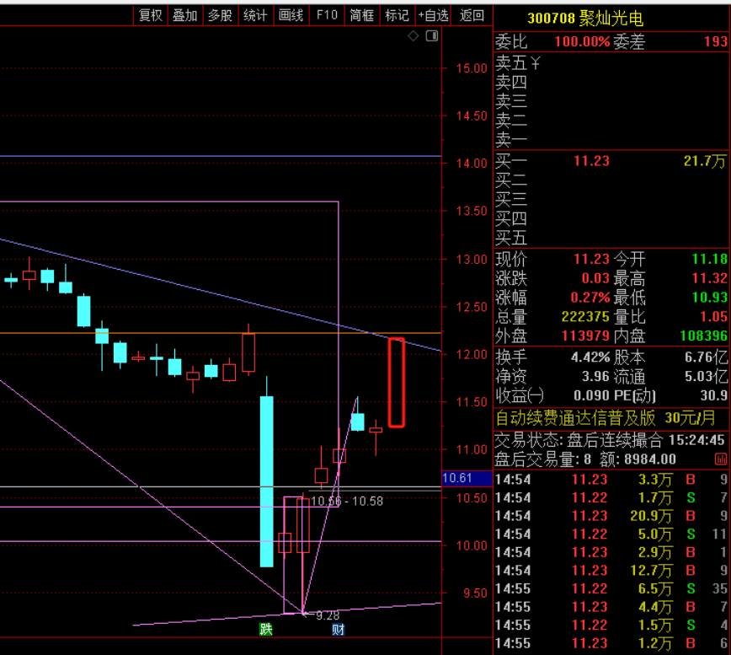
Task: Click the 最低 value 10.93
Action: point(710,298)
